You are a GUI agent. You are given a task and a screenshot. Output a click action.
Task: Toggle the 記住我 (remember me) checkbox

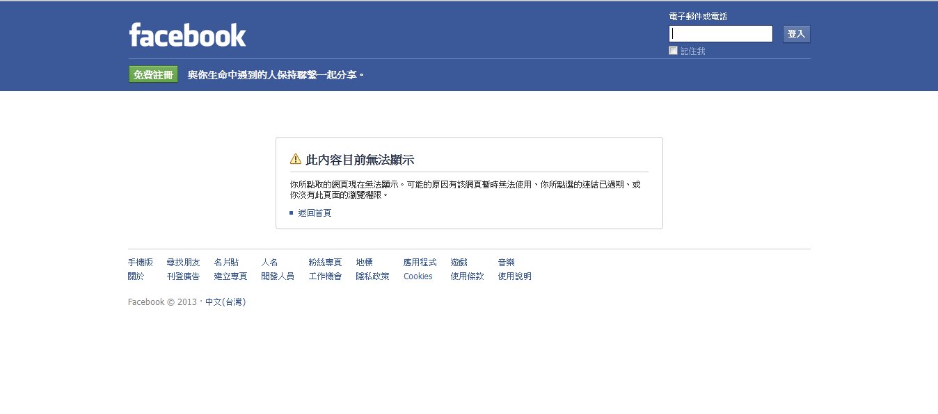[x=673, y=50]
